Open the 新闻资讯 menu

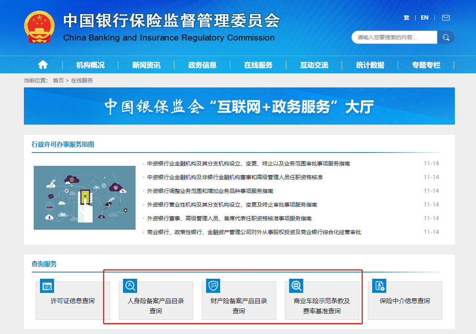pyautogui.click(x=147, y=65)
